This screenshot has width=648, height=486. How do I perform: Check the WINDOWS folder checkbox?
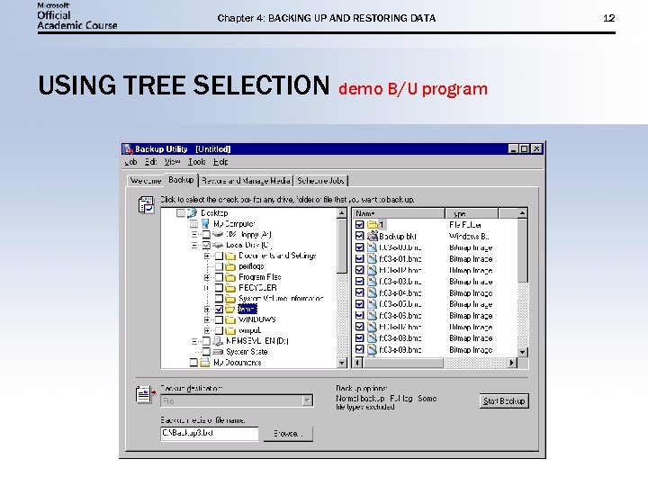coord(219,319)
